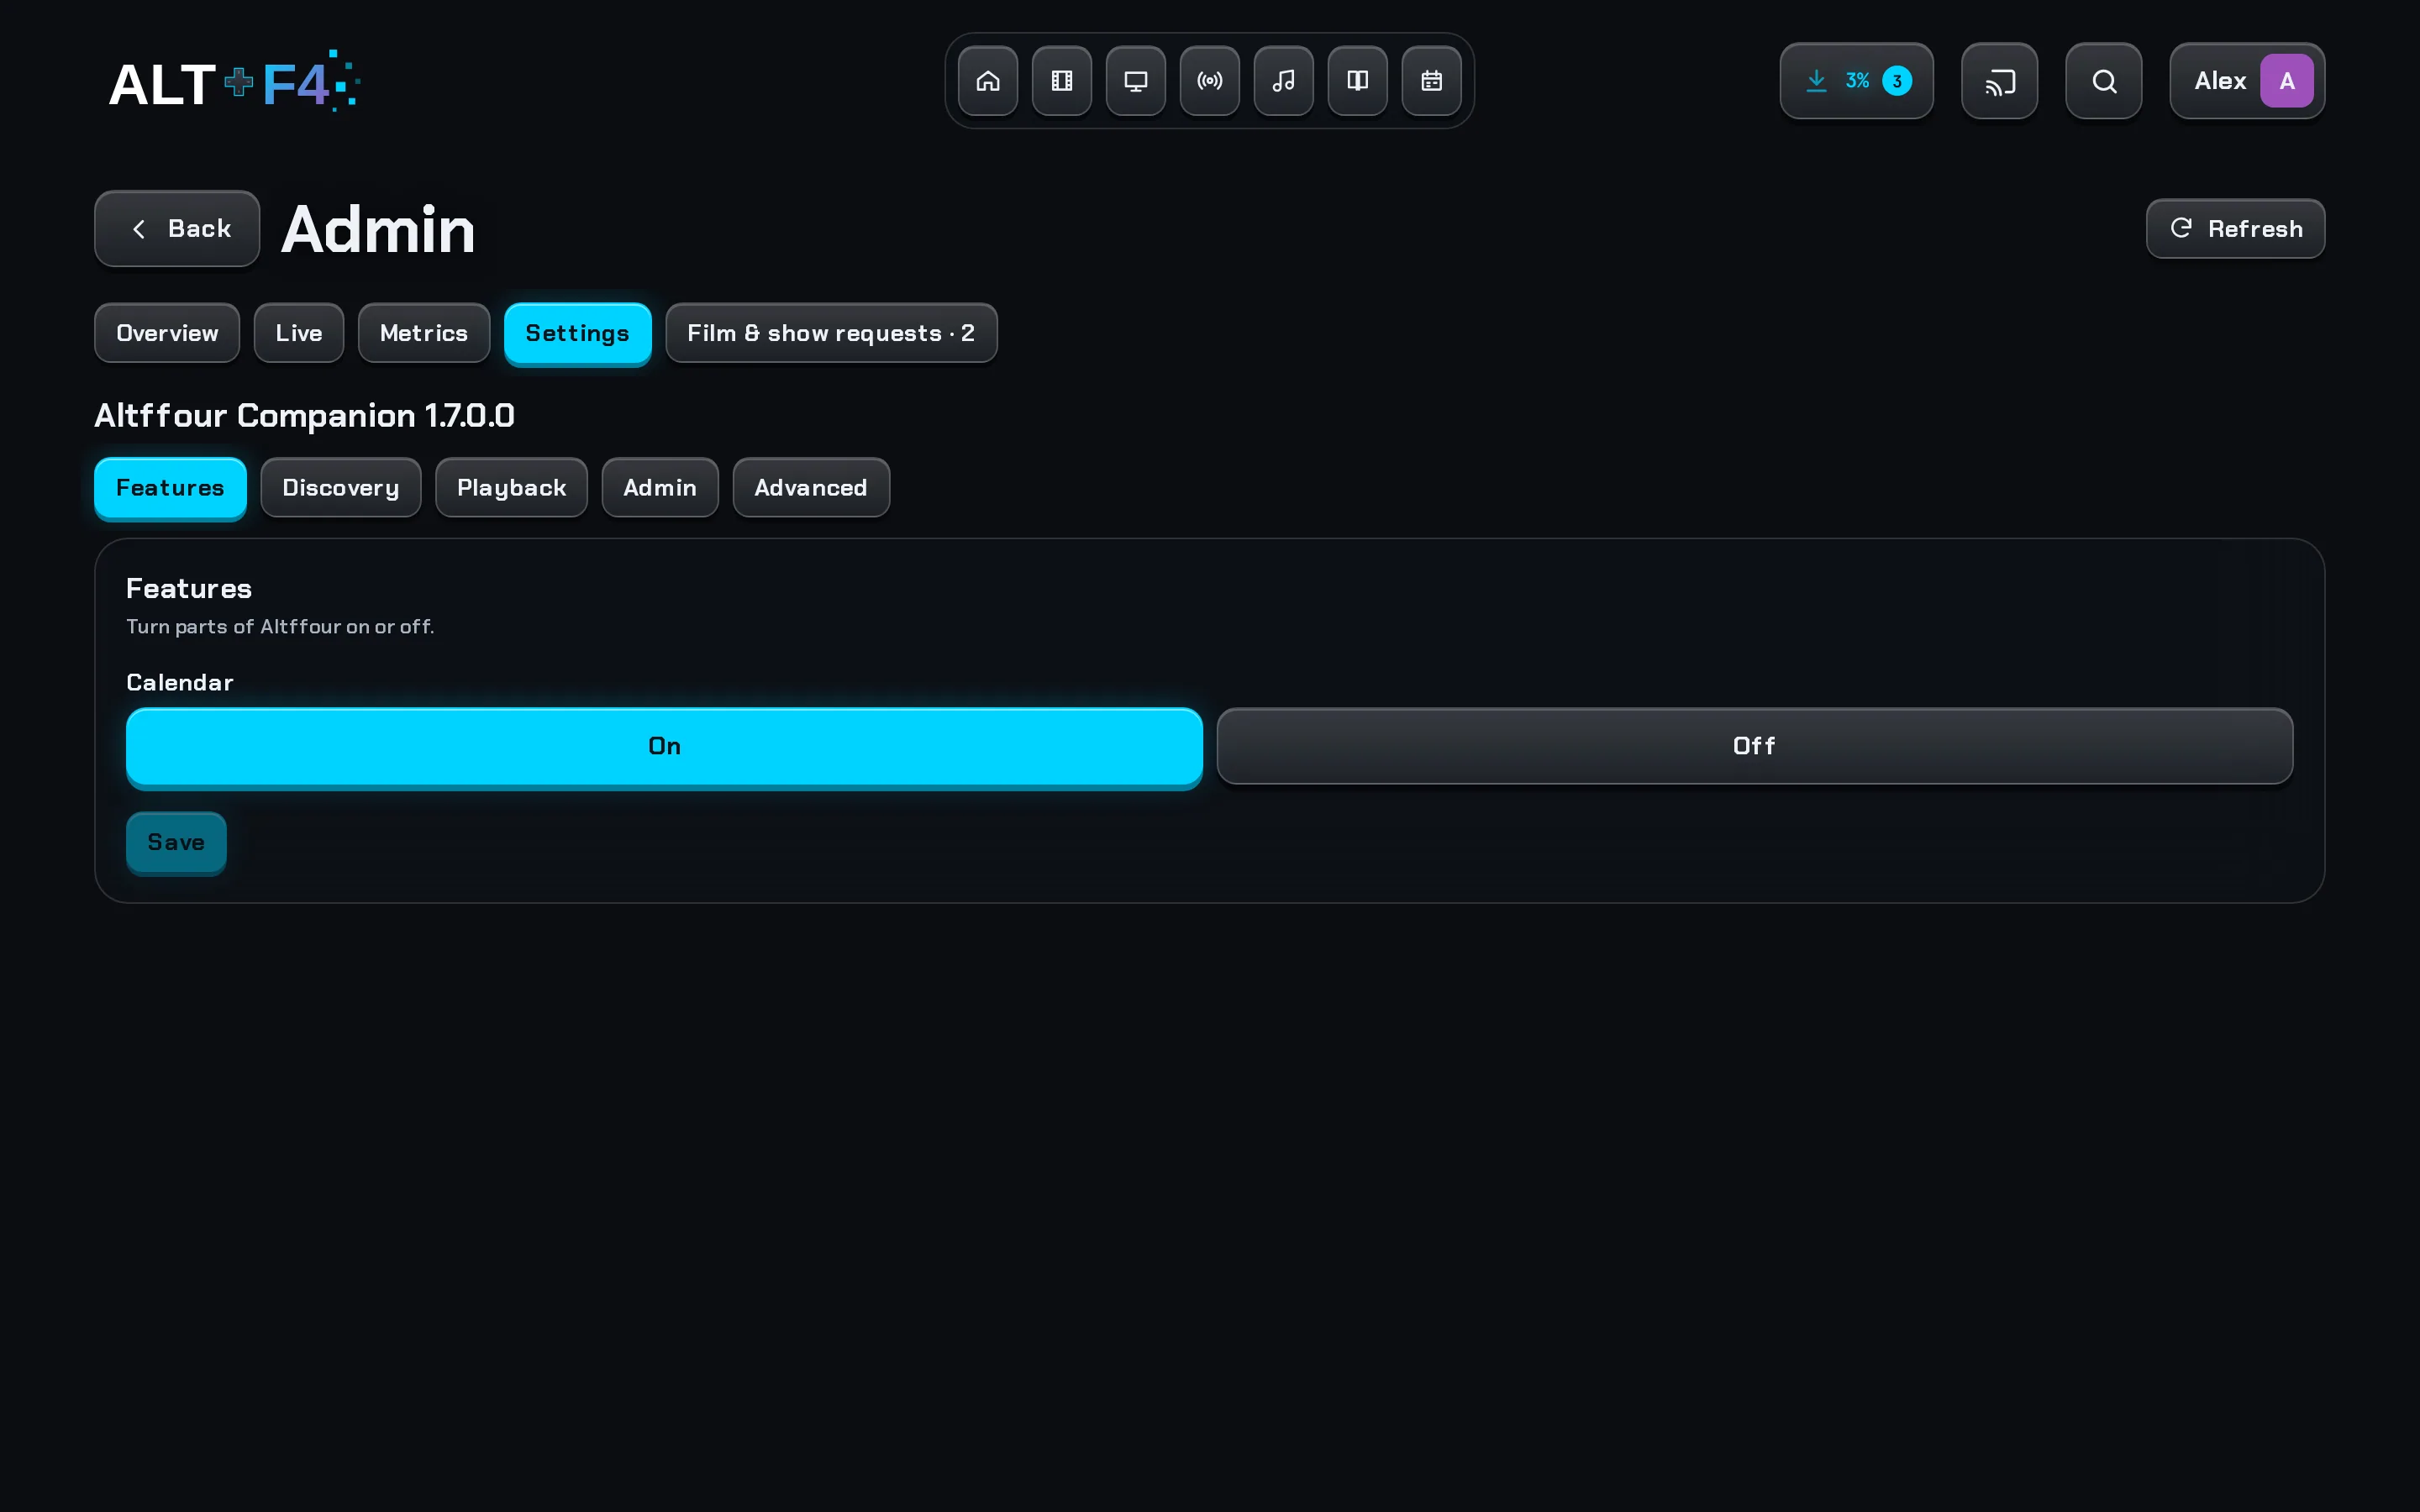
Task: Click the Cast to device icon
Action: point(1999,81)
